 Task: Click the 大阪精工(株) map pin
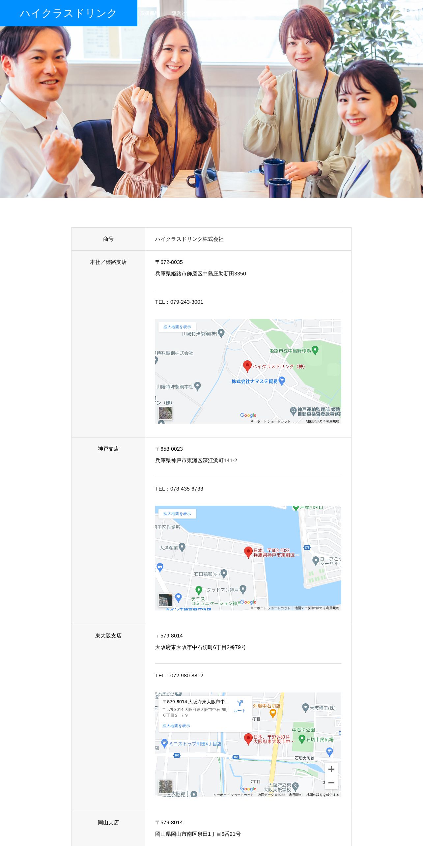point(305,708)
